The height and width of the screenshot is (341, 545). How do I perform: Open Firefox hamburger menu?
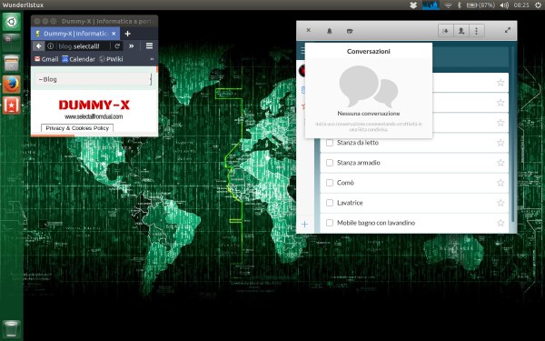point(150,46)
